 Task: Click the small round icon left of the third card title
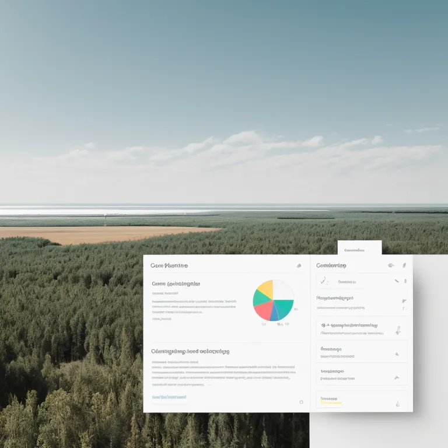[323, 325]
